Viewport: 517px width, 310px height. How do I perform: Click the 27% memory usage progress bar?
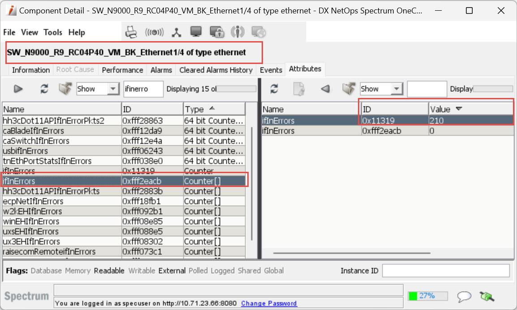tap(428, 296)
